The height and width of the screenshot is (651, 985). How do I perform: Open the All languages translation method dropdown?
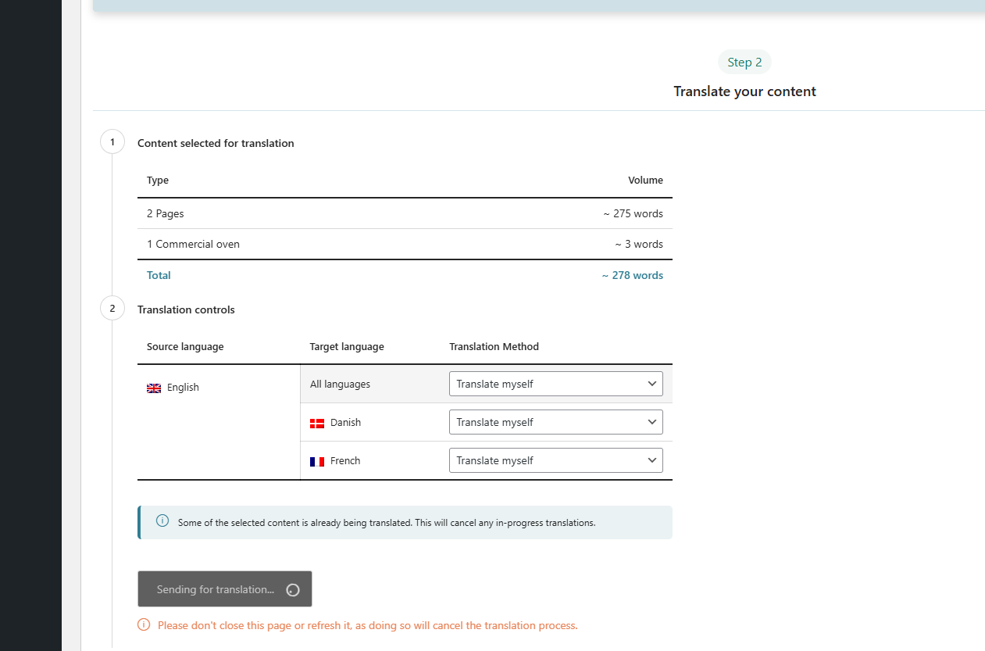pos(555,384)
